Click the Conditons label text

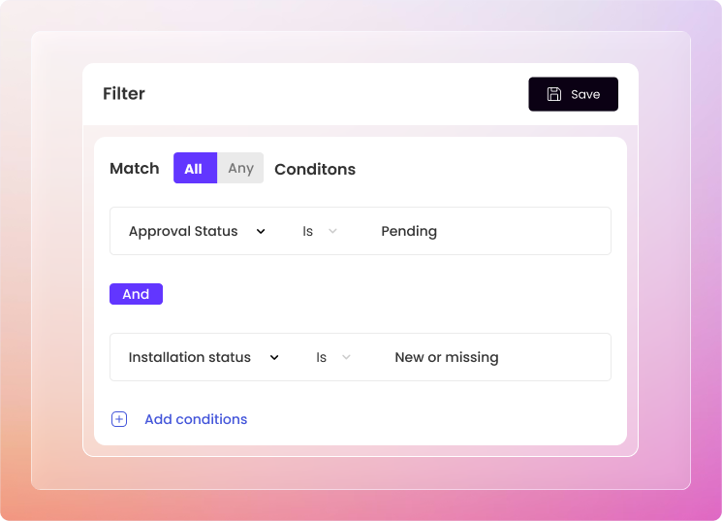point(315,170)
